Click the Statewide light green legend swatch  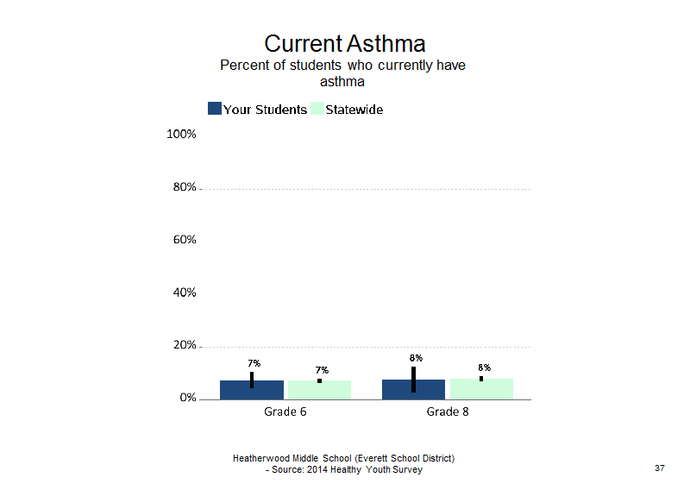(x=317, y=109)
